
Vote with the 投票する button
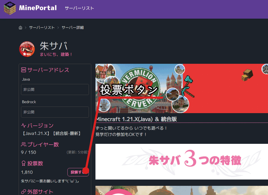point(78,172)
